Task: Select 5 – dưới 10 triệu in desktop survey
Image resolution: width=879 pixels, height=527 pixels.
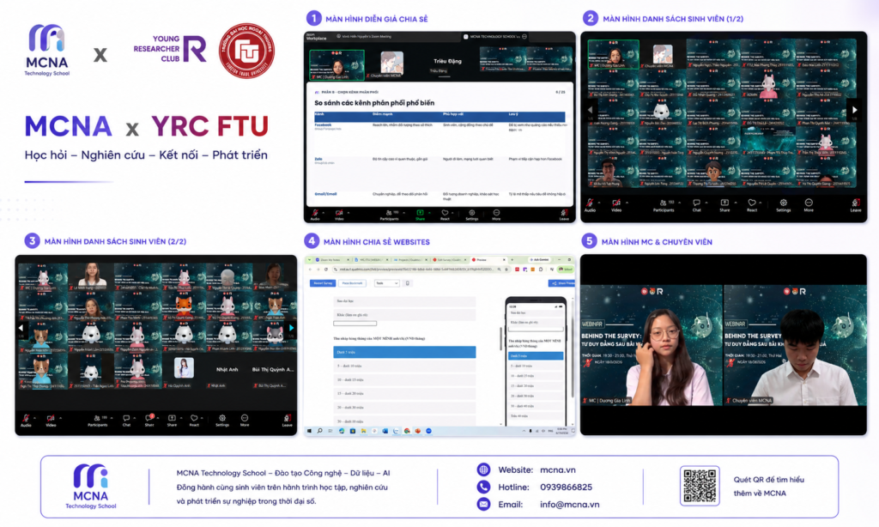Action: tap(404, 366)
